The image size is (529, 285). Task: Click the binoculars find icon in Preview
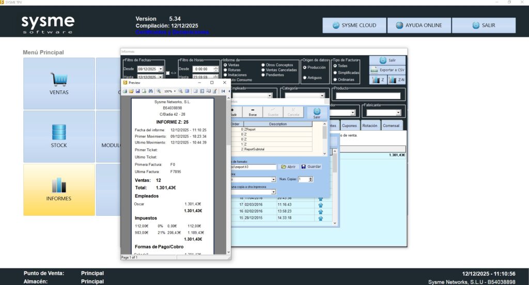pyautogui.click(x=150, y=91)
